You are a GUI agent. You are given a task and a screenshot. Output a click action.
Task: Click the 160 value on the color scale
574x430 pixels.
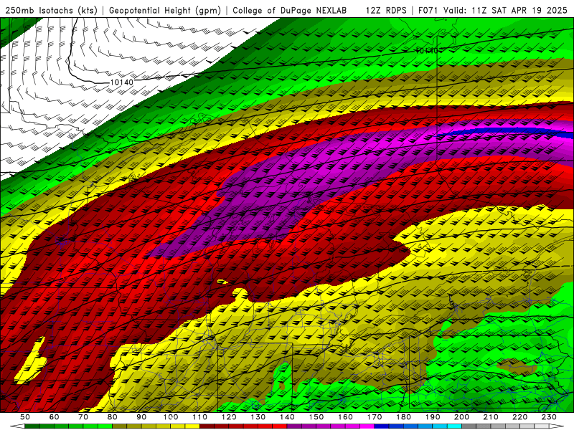345,417
